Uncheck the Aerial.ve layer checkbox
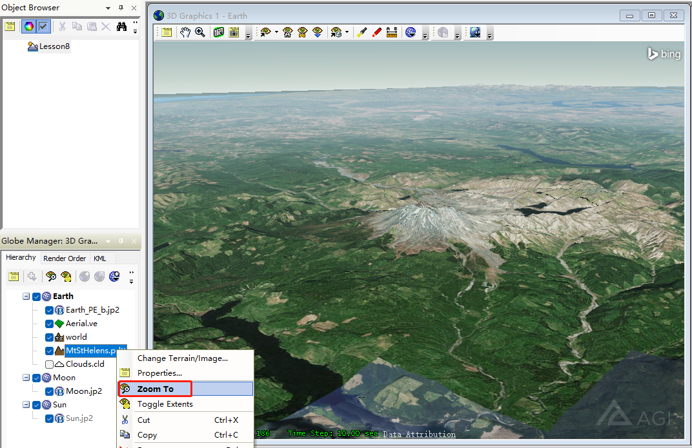The image size is (692, 448). (50, 324)
